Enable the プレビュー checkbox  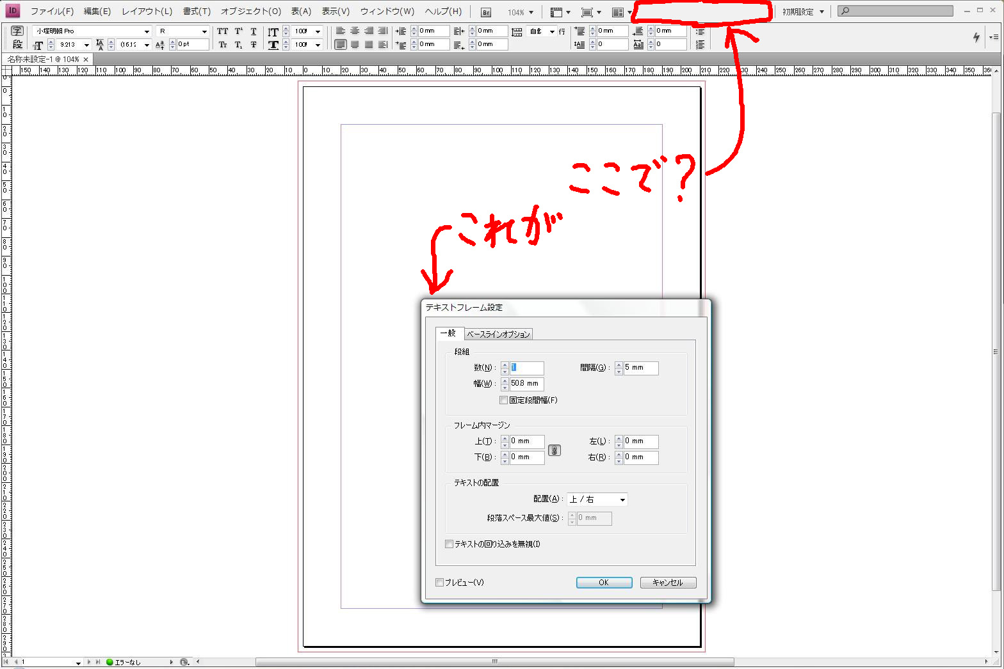(439, 583)
